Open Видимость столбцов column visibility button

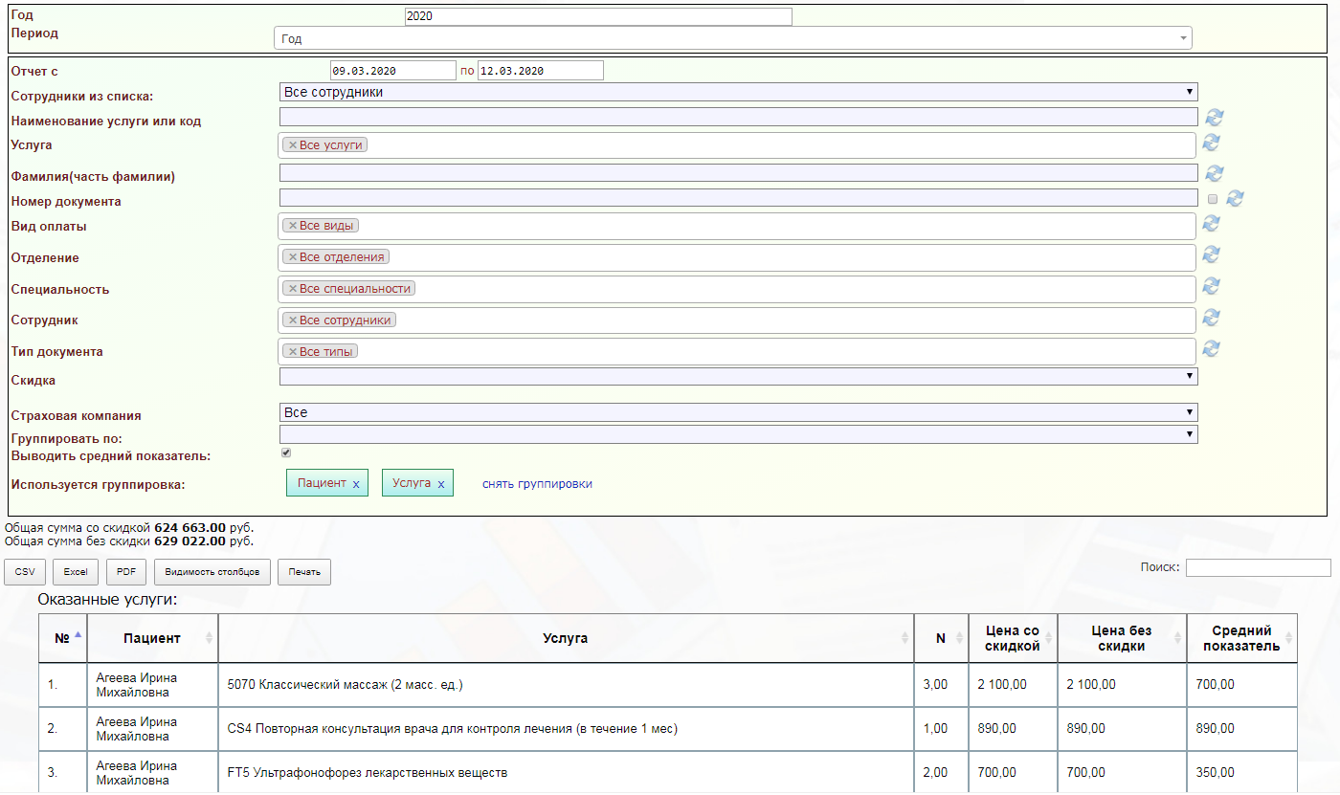pyautogui.click(x=212, y=572)
